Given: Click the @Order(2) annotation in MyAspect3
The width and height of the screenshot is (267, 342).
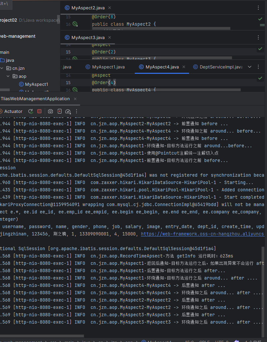Looking at the screenshot, I should point(104,52).
